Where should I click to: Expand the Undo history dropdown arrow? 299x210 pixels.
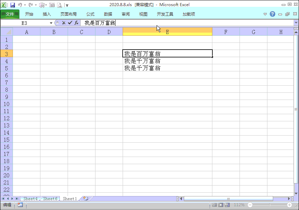pos(25,5)
